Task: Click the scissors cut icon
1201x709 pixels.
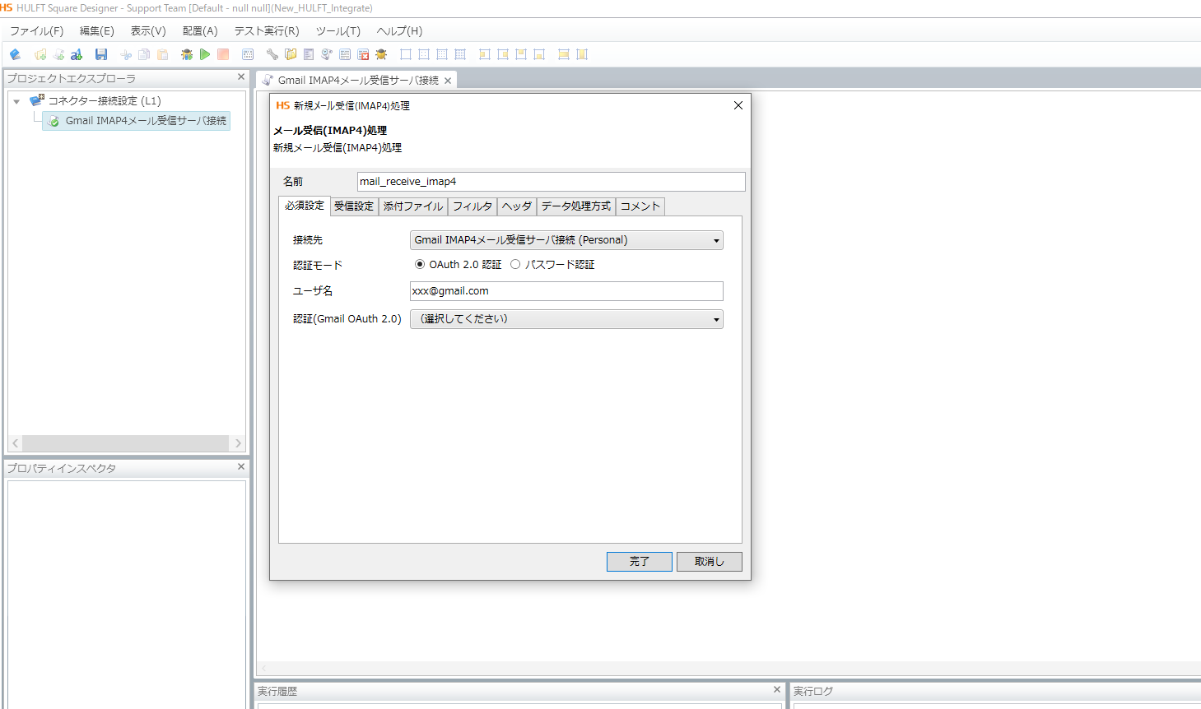Action: [126, 54]
